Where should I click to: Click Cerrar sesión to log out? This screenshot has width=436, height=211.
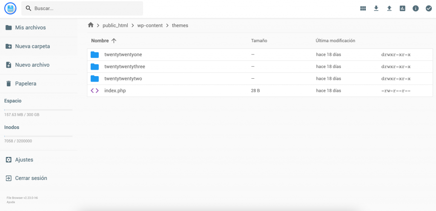pos(31,178)
